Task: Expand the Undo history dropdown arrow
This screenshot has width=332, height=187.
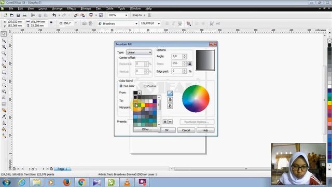Action: coord(59,15)
